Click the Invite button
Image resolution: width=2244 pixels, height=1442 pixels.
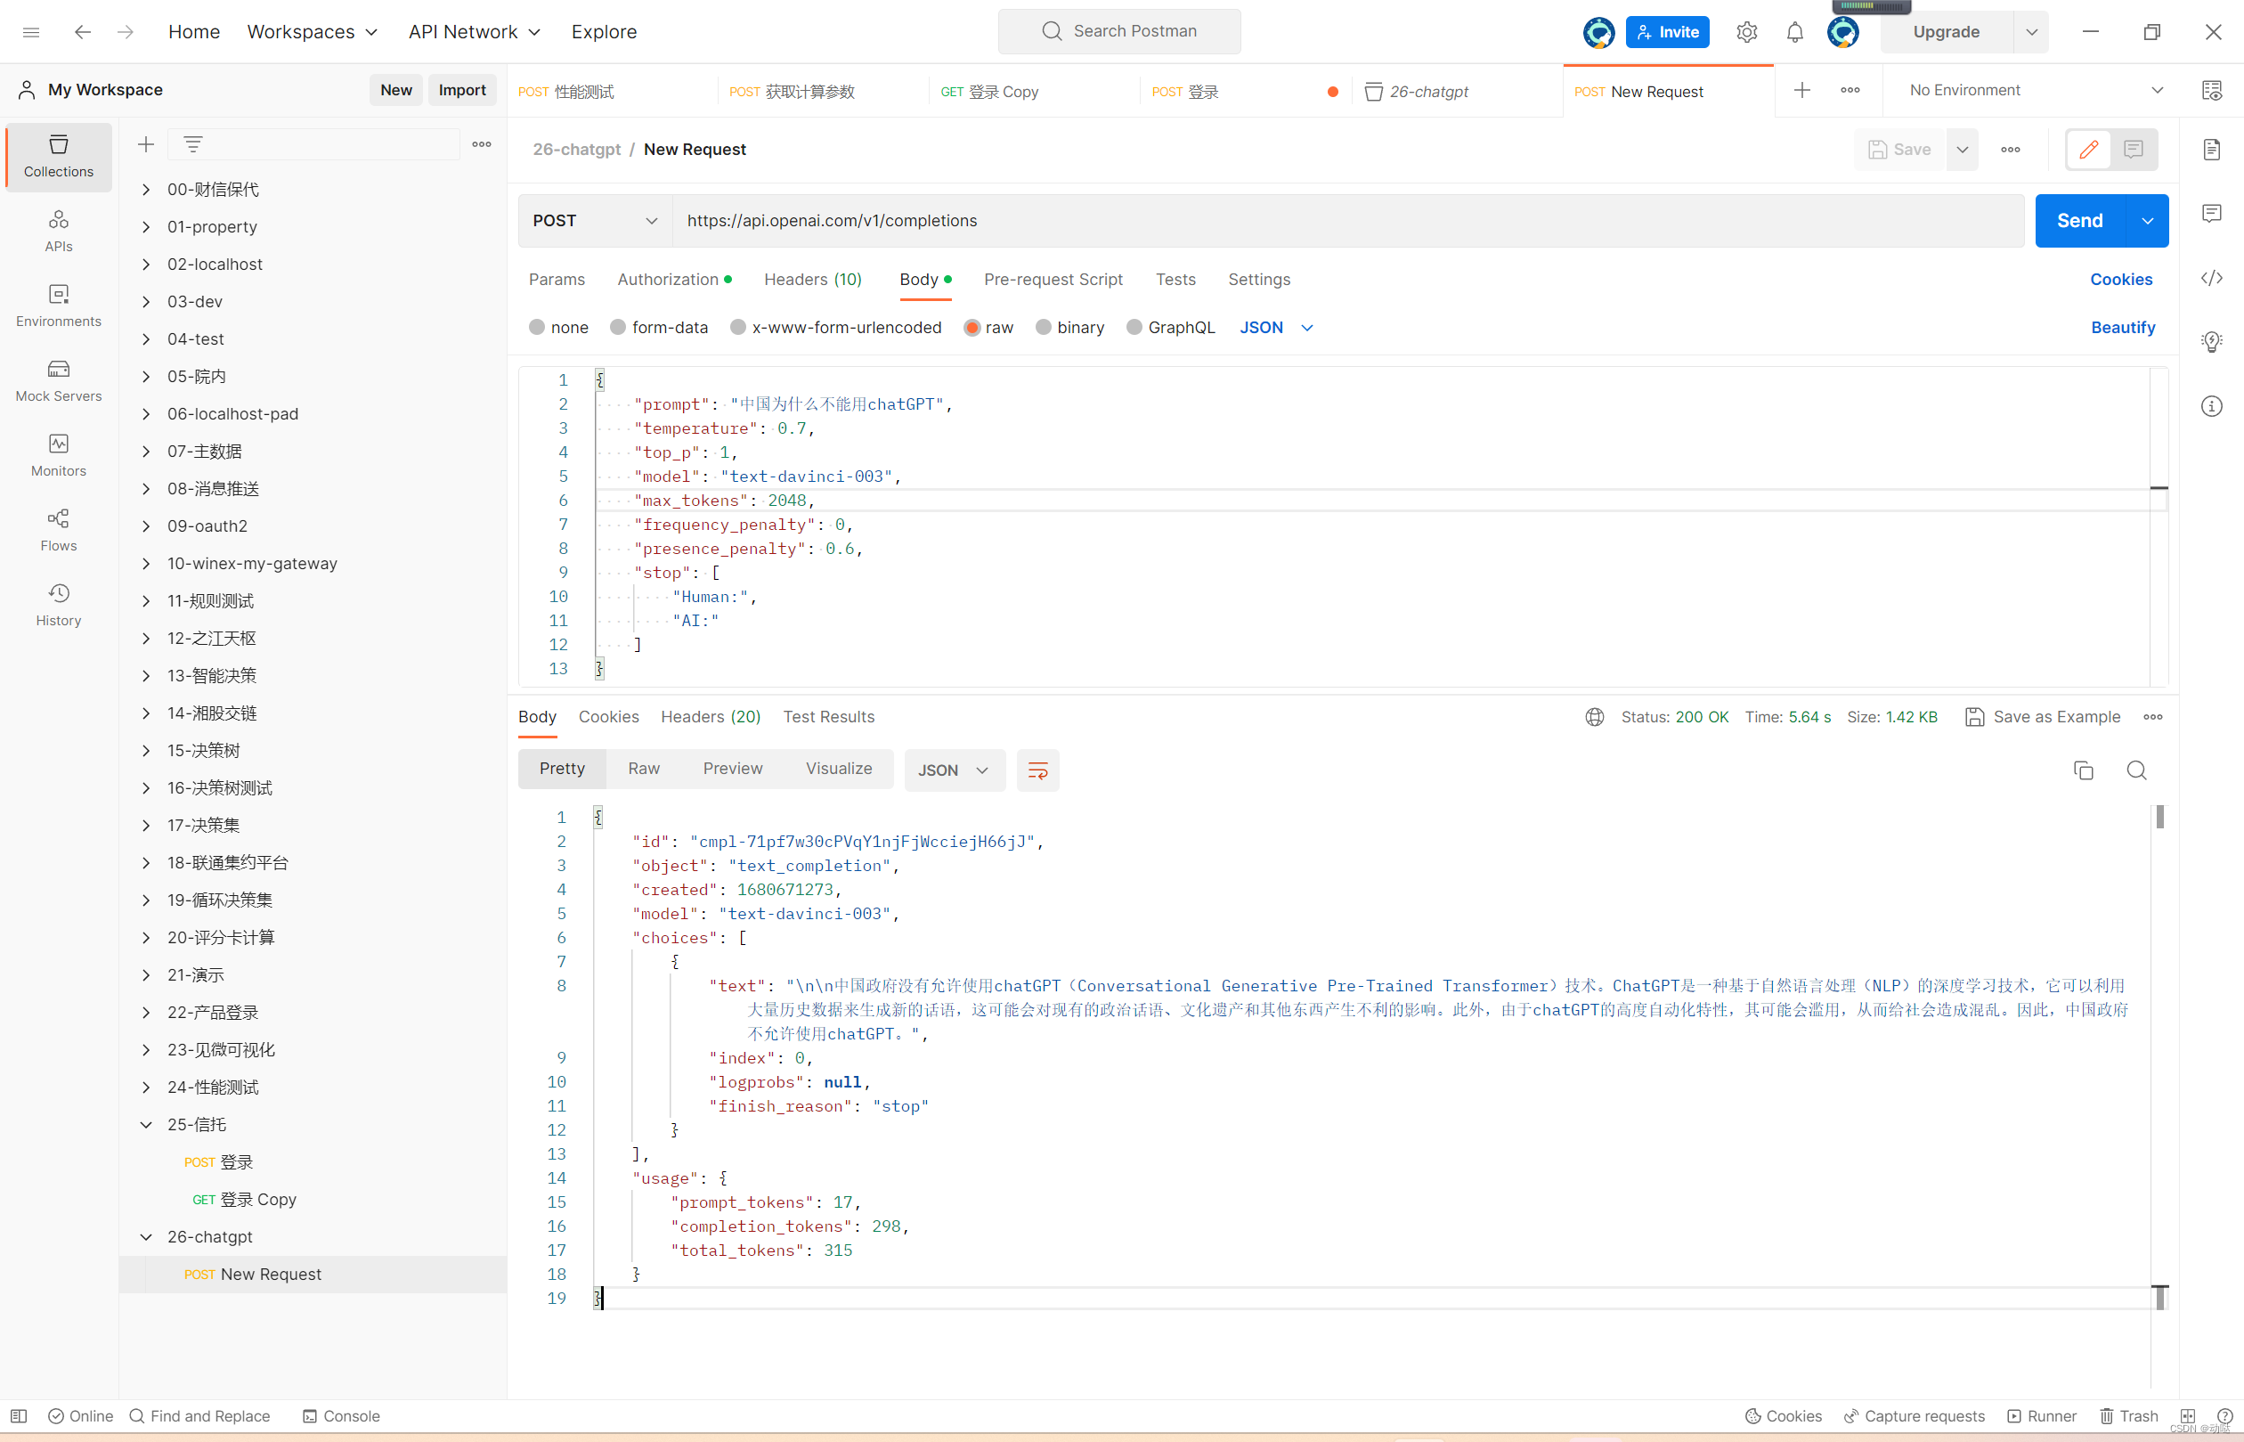pyautogui.click(x=1667, y=32)
